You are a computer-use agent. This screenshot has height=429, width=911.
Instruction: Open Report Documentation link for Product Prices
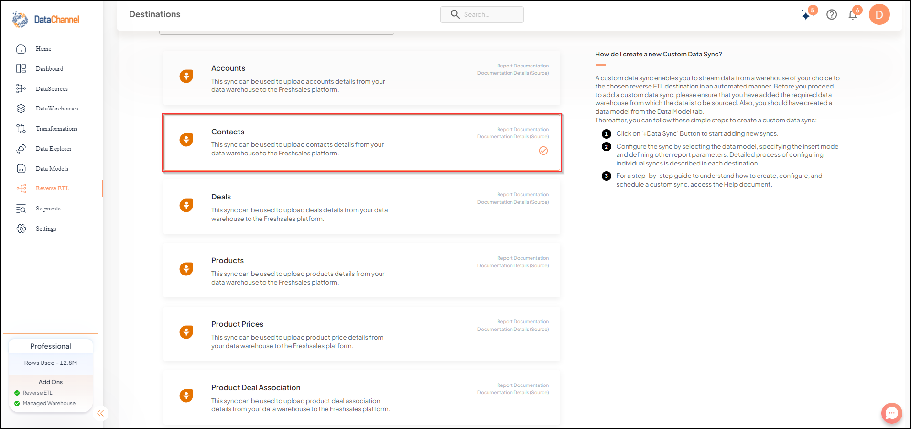tap(523, 322)
